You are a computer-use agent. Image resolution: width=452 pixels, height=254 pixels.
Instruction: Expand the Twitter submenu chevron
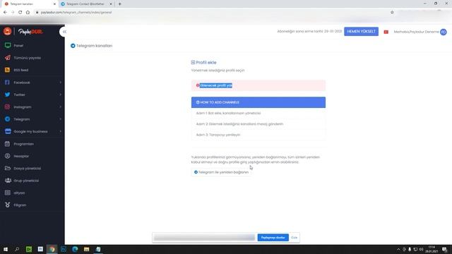click(x=60, y=95)
